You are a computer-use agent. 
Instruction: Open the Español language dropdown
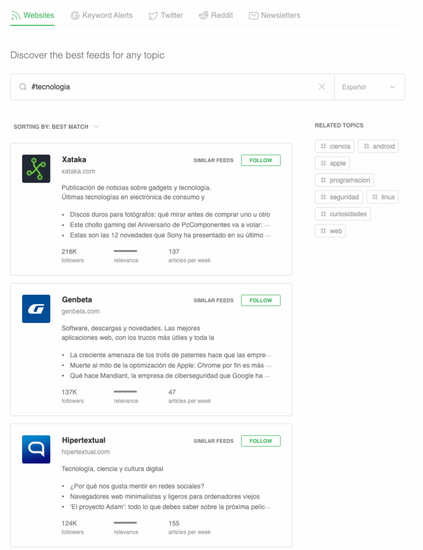click(369, 87)
